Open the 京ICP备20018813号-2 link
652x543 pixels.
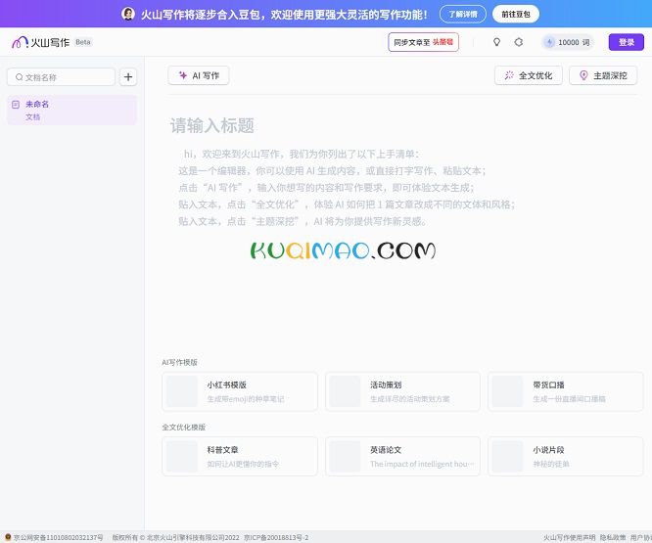pyautogui.click(x=276, y=537)
